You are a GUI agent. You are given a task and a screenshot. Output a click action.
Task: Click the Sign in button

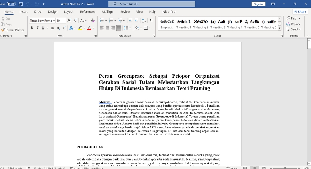tap(259, 4)
